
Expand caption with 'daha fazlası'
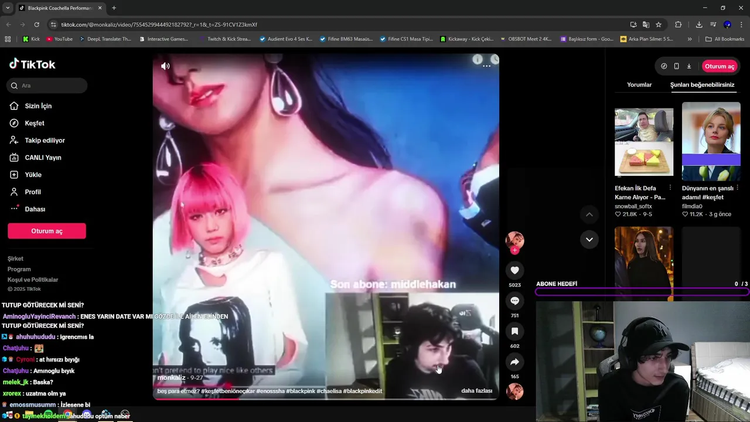point(476,391)
